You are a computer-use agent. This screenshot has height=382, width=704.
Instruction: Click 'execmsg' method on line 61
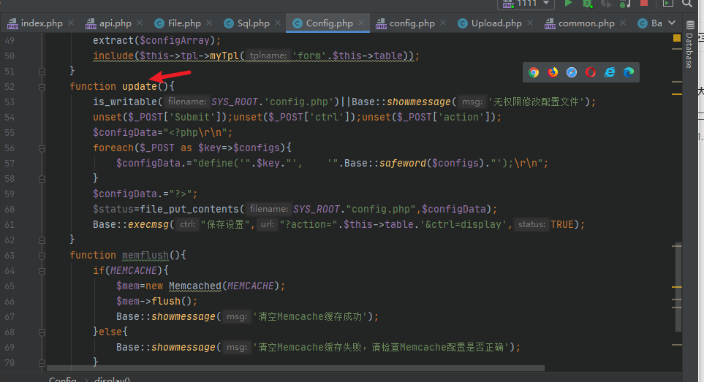[x=148, y=225]
